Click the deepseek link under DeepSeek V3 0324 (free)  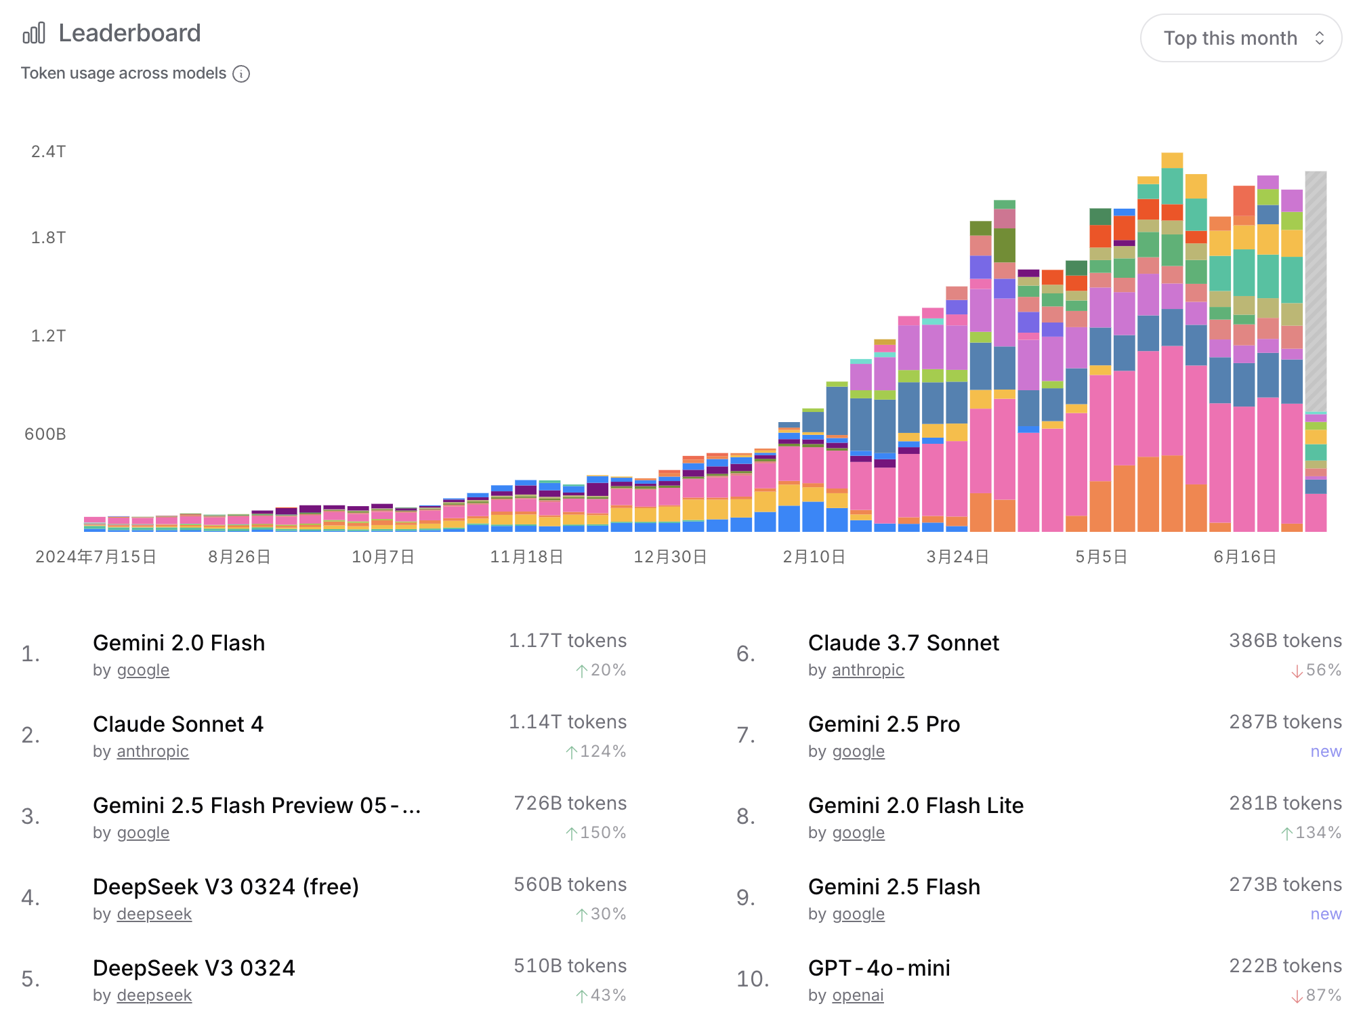pos(154,914)
